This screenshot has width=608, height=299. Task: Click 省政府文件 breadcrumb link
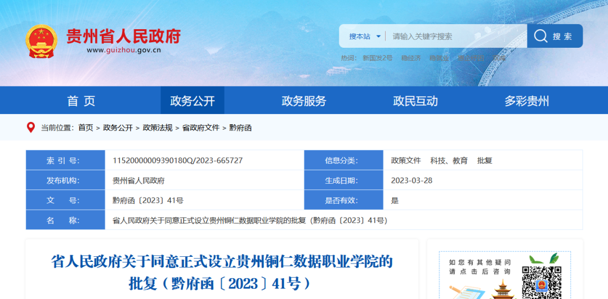pos(201,128)
